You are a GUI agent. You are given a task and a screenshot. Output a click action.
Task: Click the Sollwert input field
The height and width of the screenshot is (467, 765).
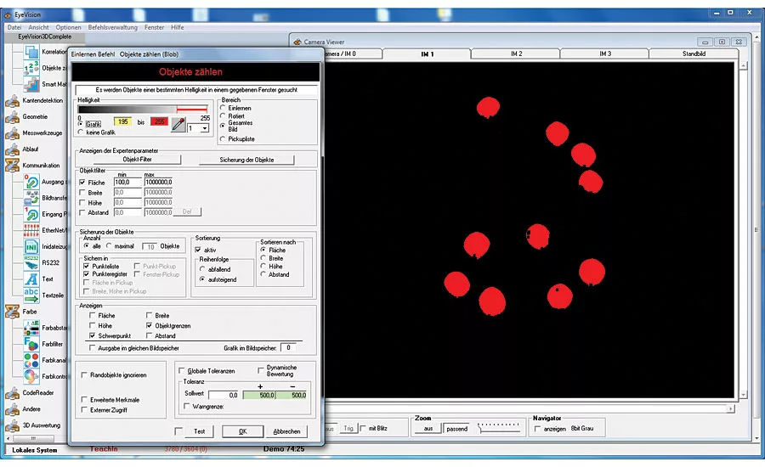tap(224, 395)
